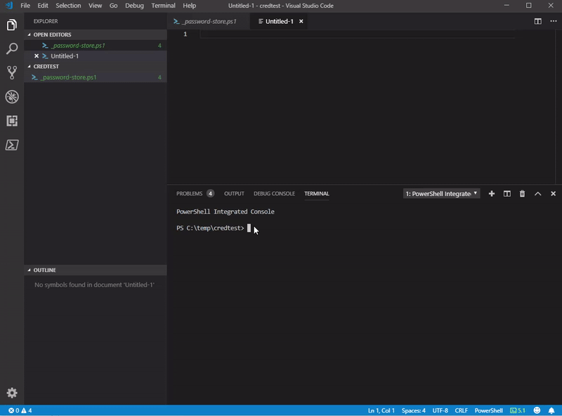Image resolution: width=562 pixels, height=416 pixels.
Task: Open errors and warnings status indicator
Action: pos(20,410)
